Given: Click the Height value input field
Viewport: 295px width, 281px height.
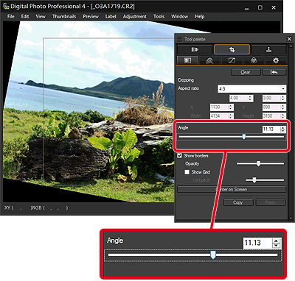Looking at the screenshot, I should click(271, 115).
